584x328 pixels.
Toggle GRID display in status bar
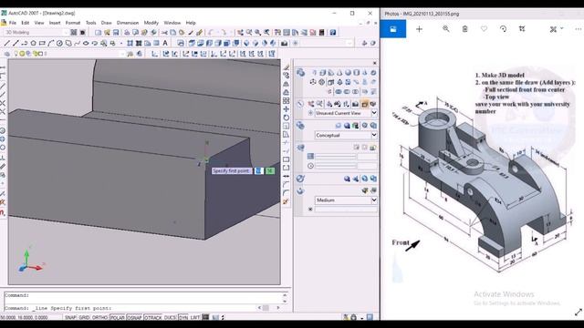point(84,318)
